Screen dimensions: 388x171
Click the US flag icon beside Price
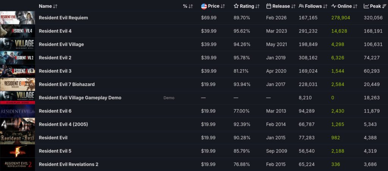(x=204, y=6)
